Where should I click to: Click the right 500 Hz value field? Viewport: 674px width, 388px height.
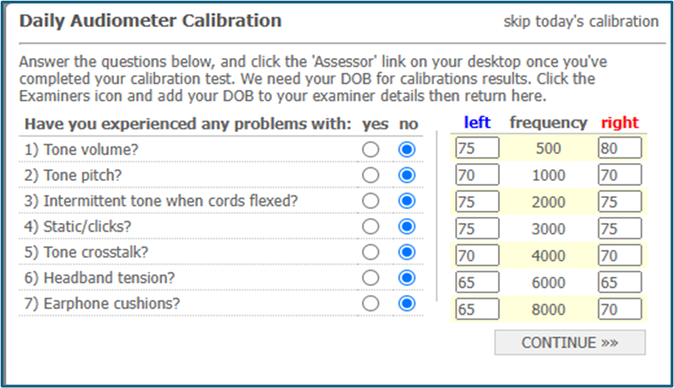(x=619, y=148)
